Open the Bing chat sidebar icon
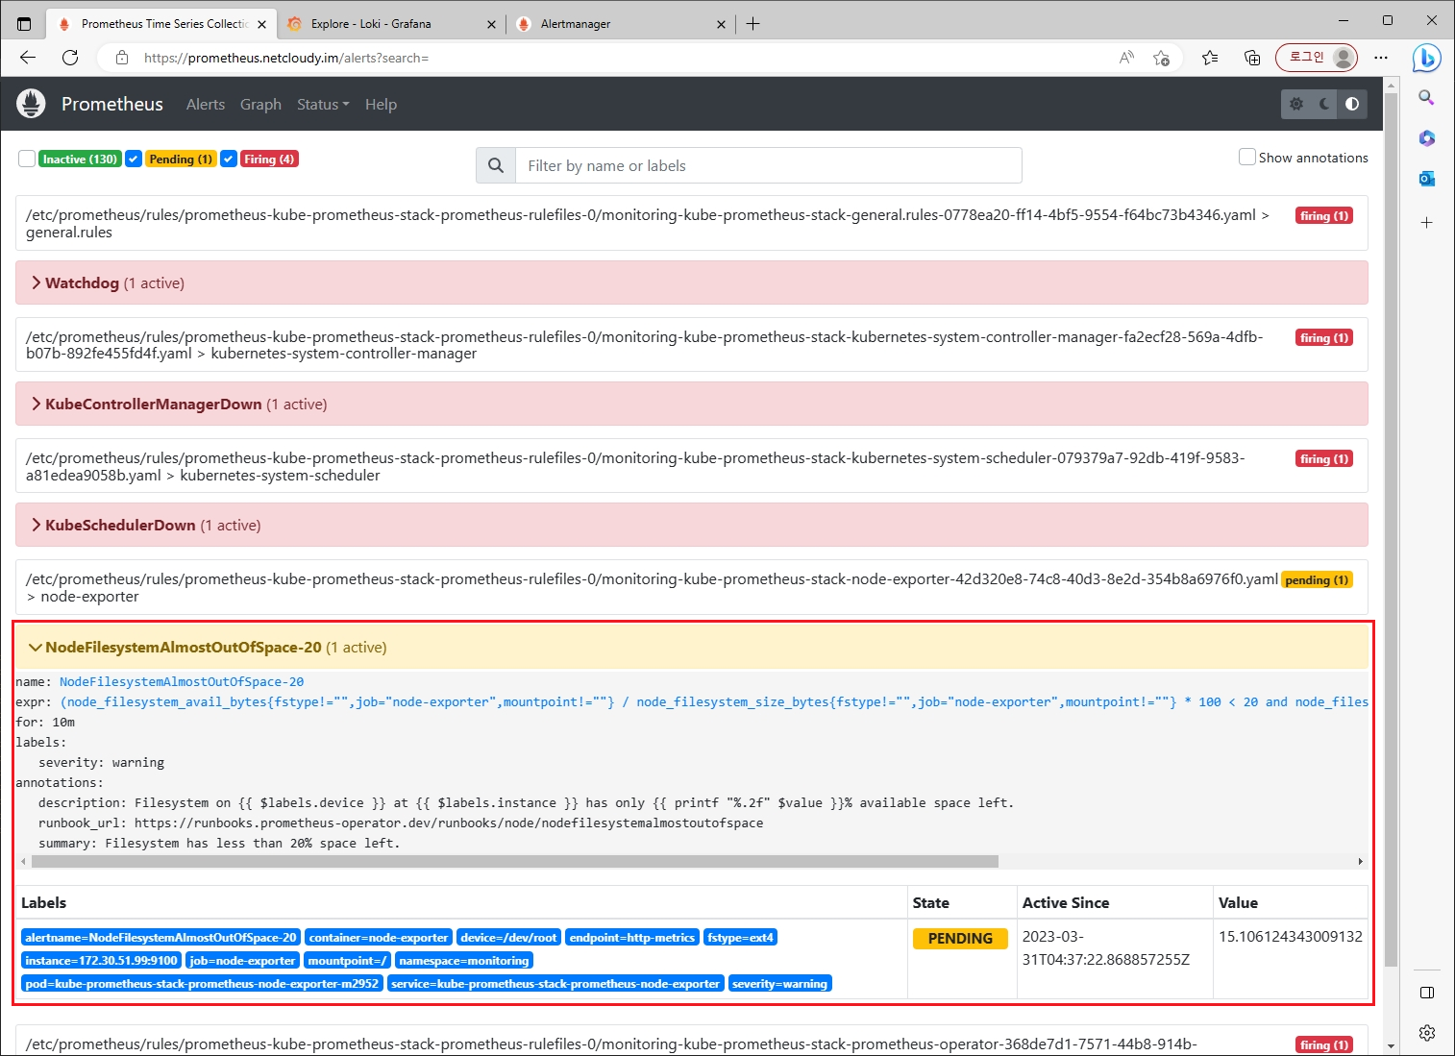 coord(1427,58)
